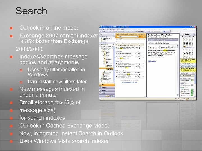Open the Actions menu in Outlook
Screen dimensions: 202x151
click(x=118, y=29)
